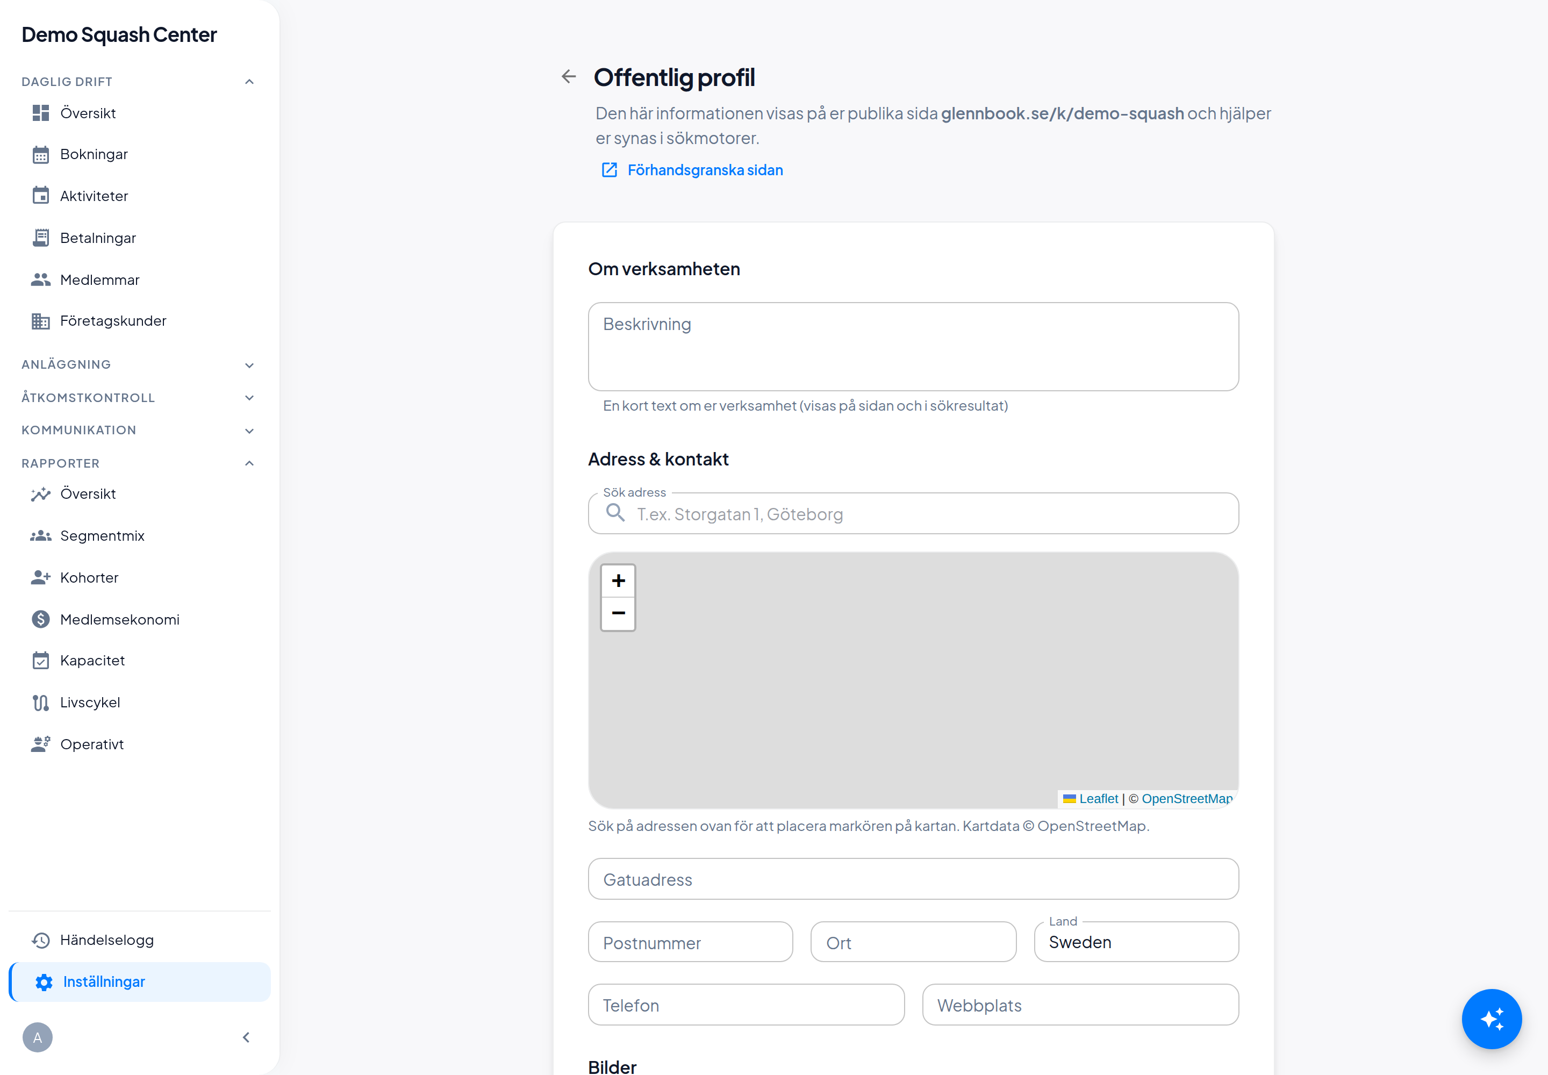Collapse the sidebar with the left chevron
The height and width of the screenshot is (1075, 1548).
(247, 1037)
